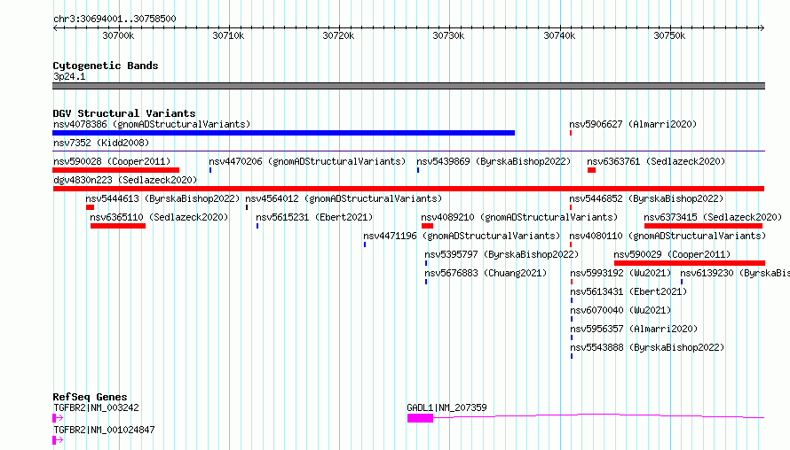Select nsv5543888 (ByrskaBishop2022) label
Screen dimensions: 790x450
coord(647,347)
